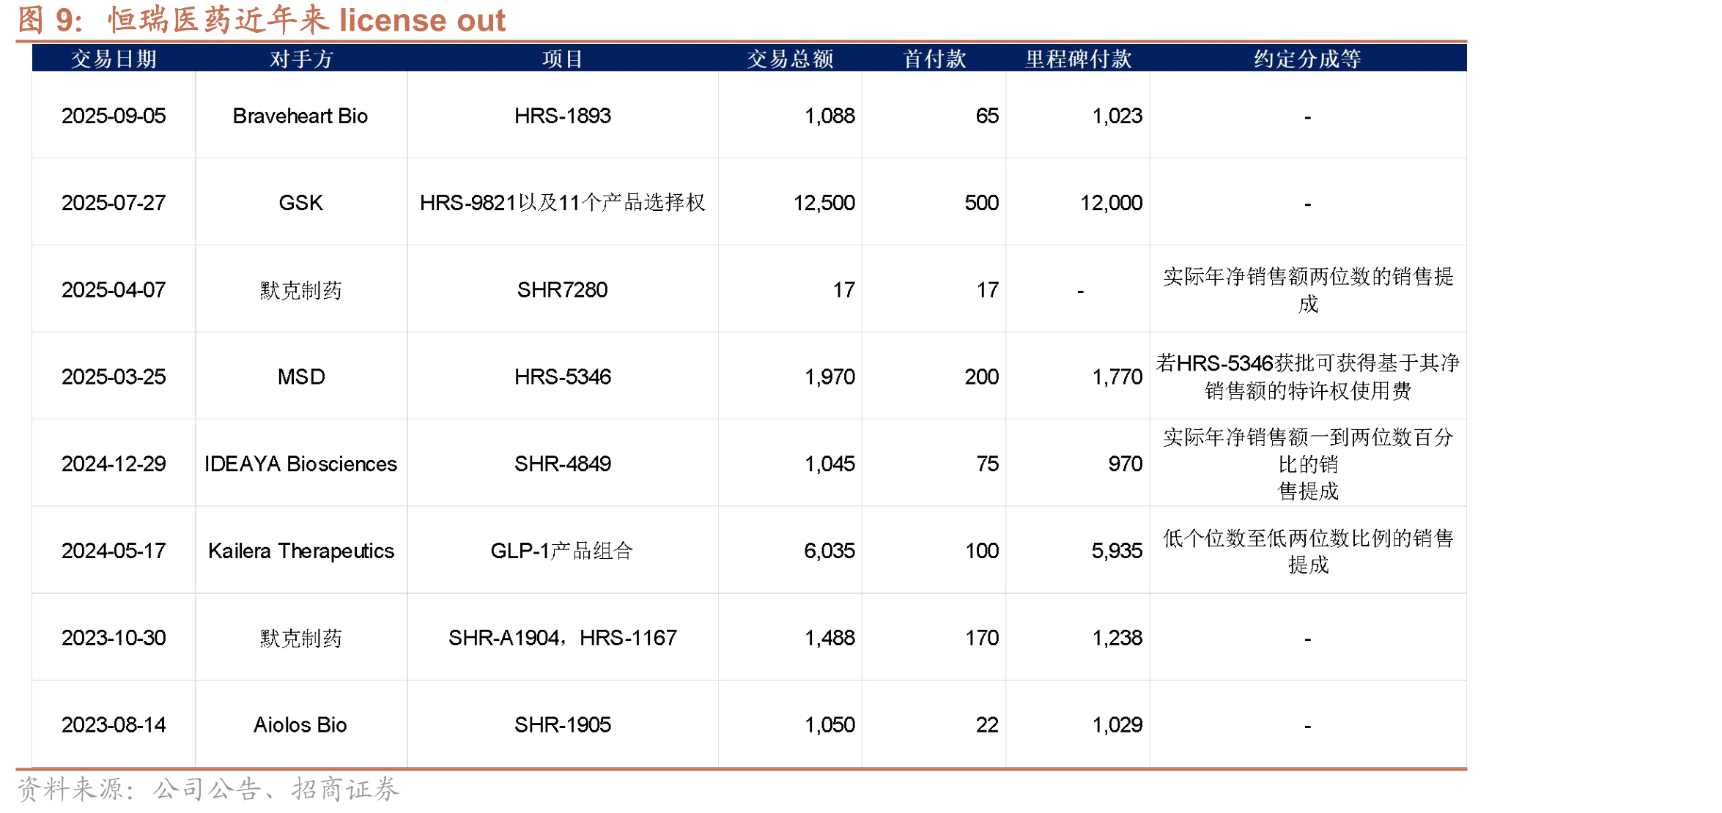1722x813 pixels.
Task: Select the 对手方 column header
Action: (x=301, y=59)
